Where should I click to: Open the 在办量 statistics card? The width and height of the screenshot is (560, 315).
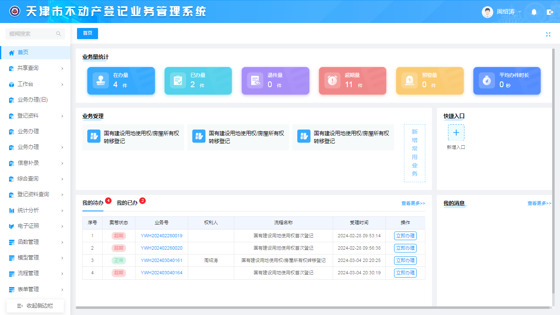tap(121, 81)
